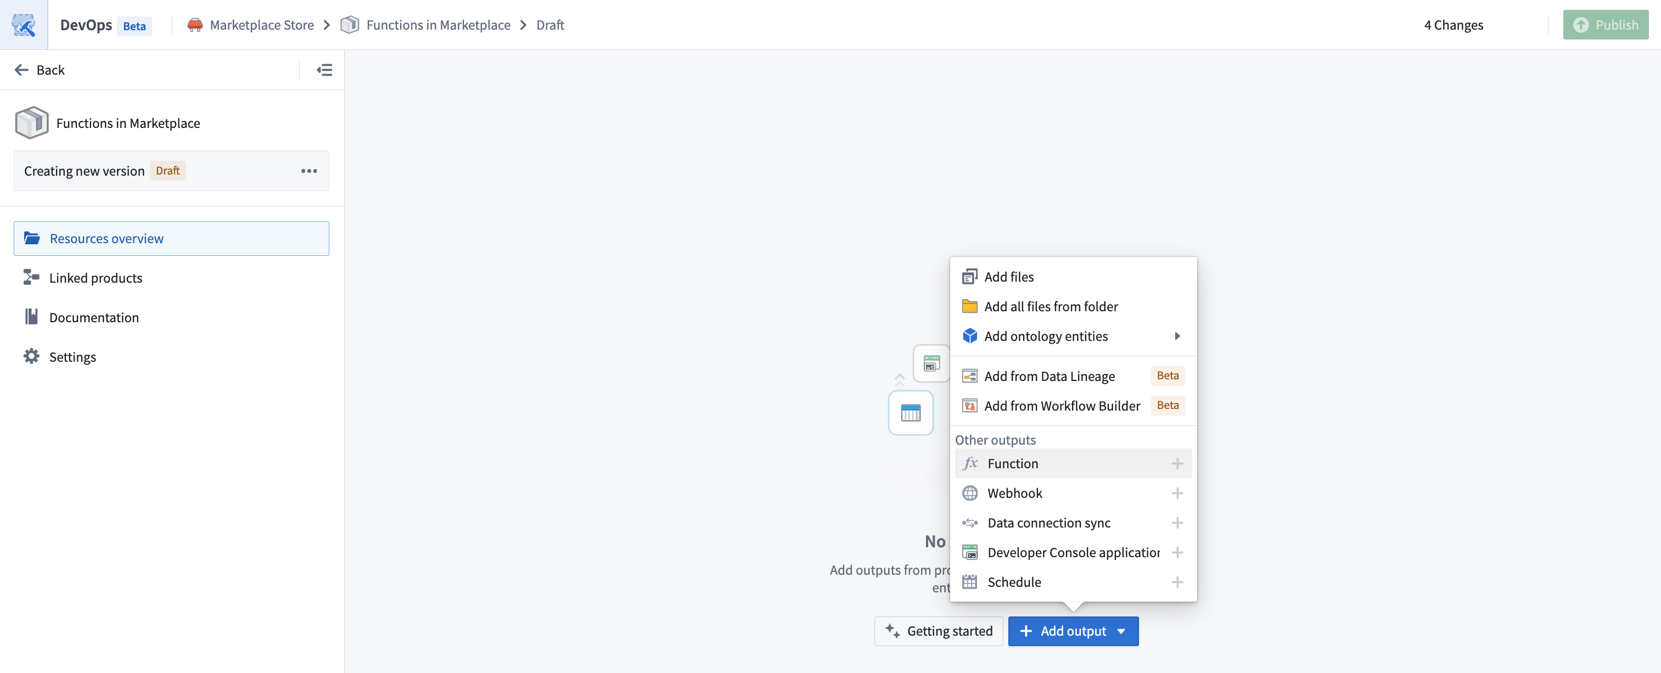The width and height of the screenshot is (1661, 673).
Task: Click plus icon beside Developer Console application
Action: coord(1177,552)
